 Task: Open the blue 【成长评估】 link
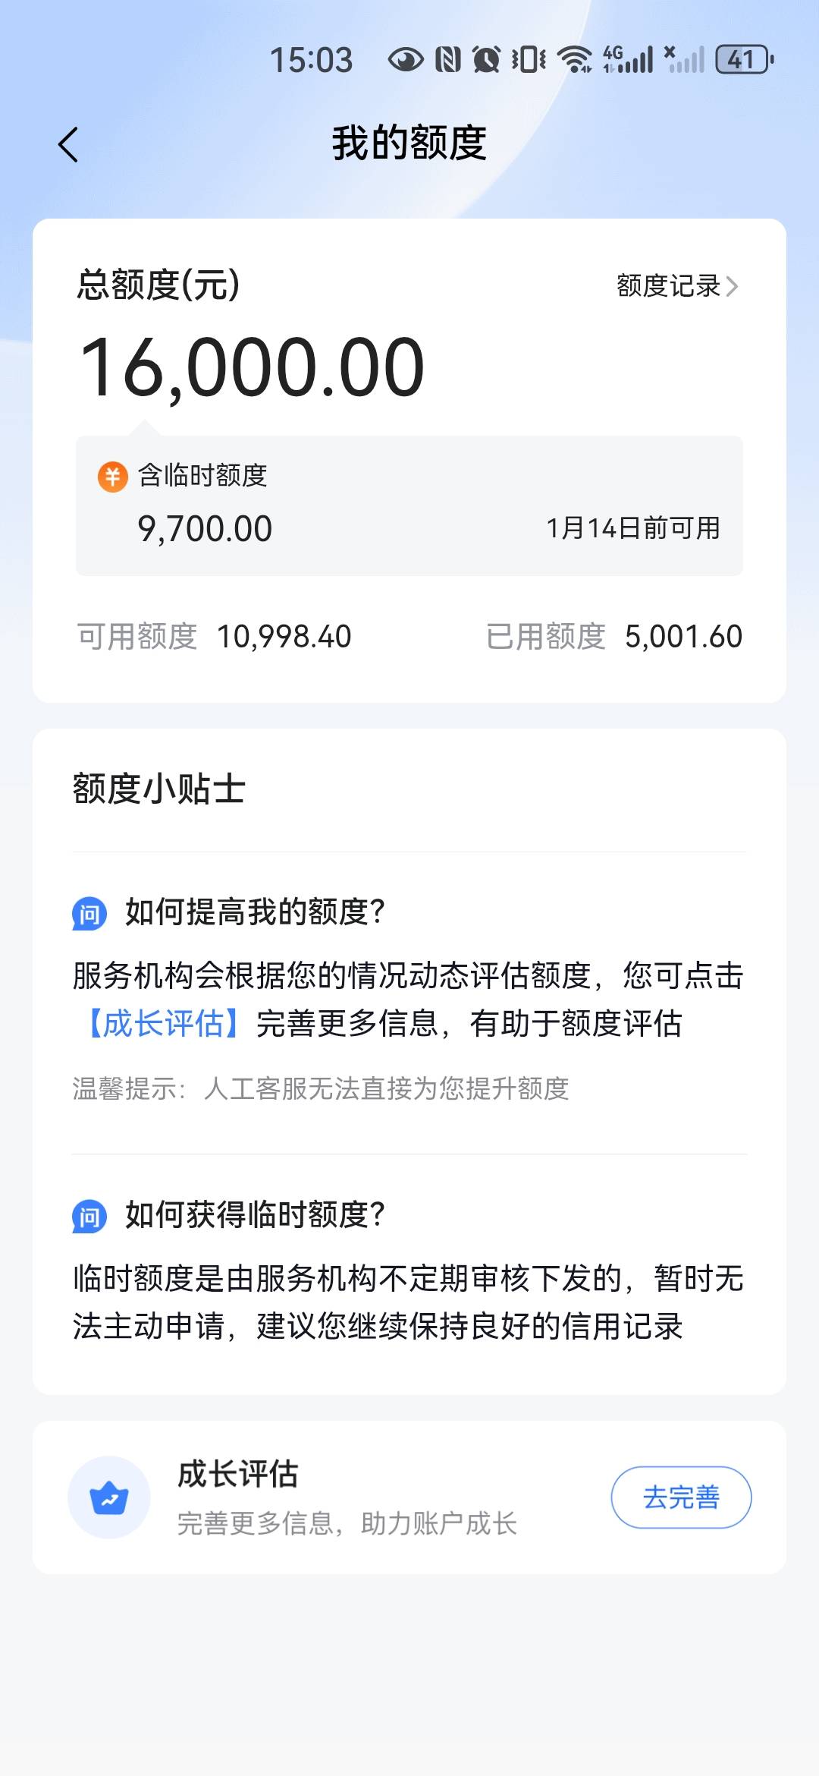pyautogui.click(x=164, y=1024)
